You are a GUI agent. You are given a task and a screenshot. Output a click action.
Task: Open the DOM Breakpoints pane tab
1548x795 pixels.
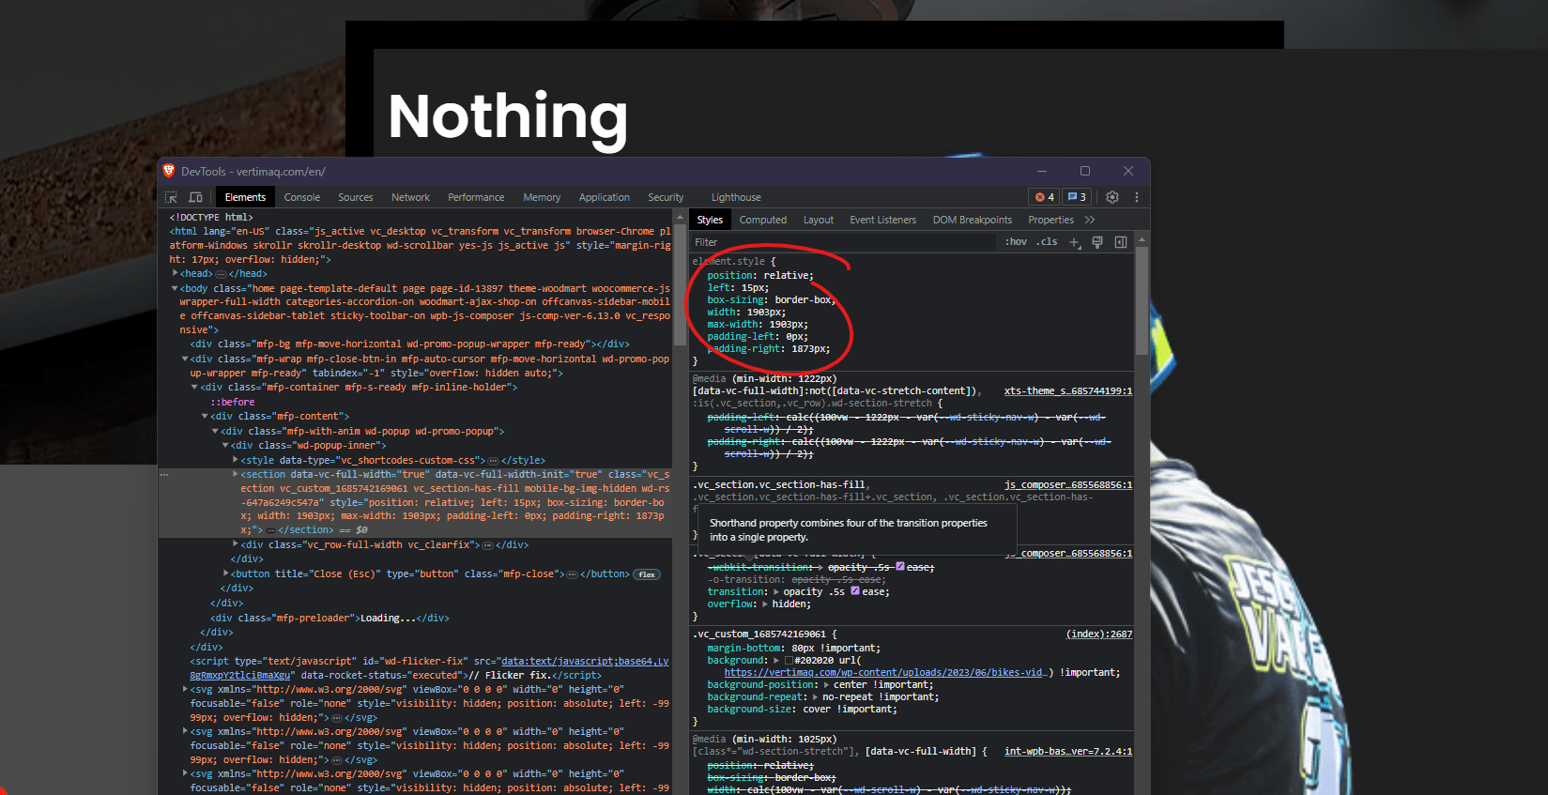pos(973,220)
